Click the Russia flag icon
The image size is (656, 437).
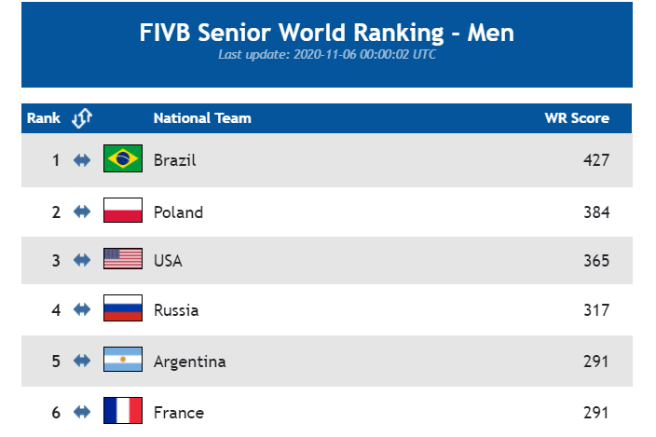click(123, 307)
